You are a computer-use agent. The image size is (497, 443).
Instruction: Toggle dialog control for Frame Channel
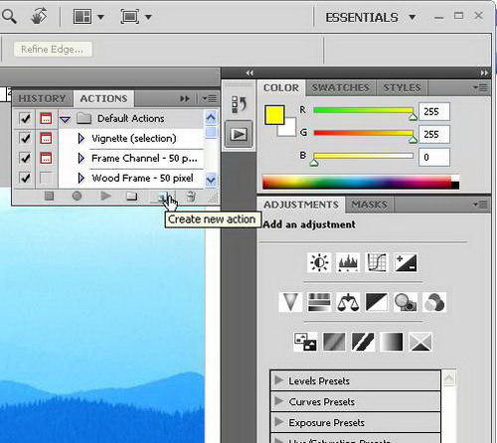coord(46,158)
